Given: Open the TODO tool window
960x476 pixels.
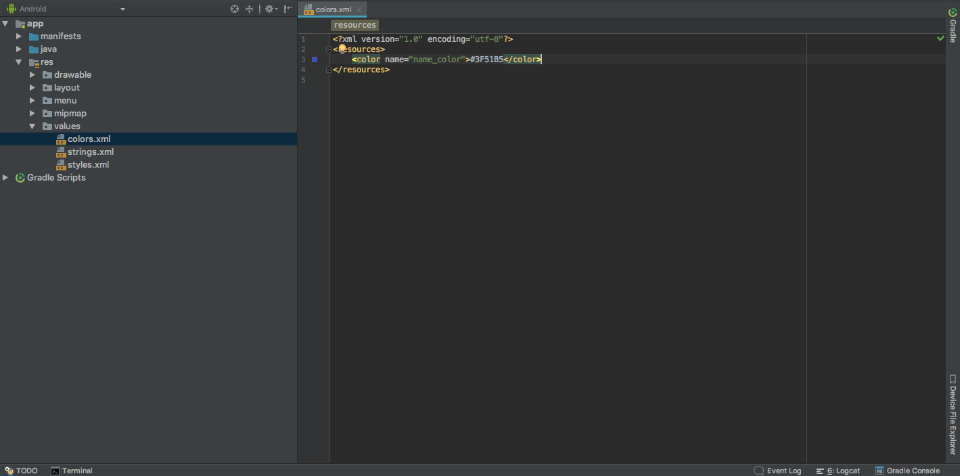Looking at the screenshot, I should pyautogui.click(x=22, y=471).
